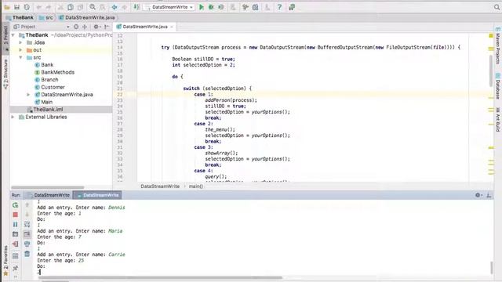Viewport: 502px width, 282px height.
Task: Search everywhere with top-right magnifier
Action: pyautogui.click(x=497, y=7)
